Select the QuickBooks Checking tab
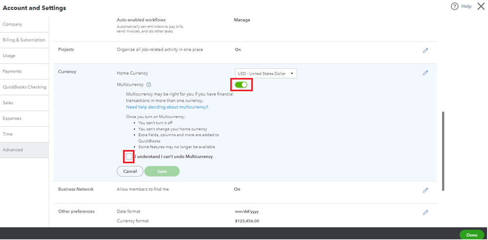The width and height of the screenshot is (488, 240). (24, 87)
